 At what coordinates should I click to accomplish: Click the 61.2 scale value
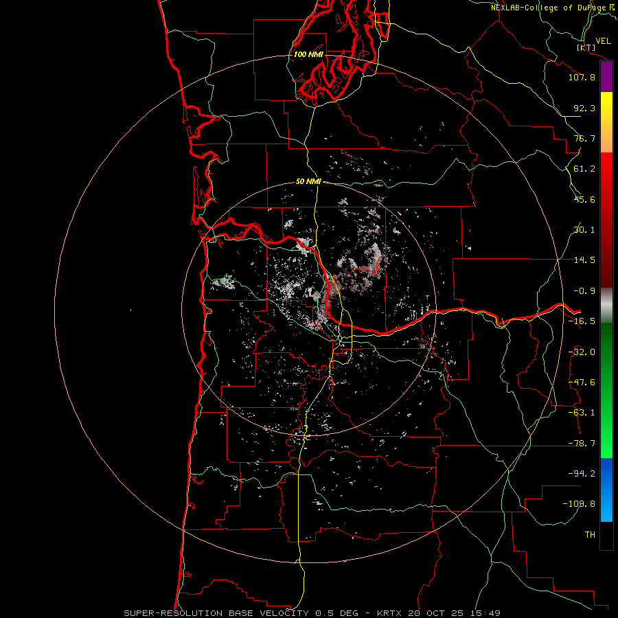pyautogui.click(x=584, y=169)
